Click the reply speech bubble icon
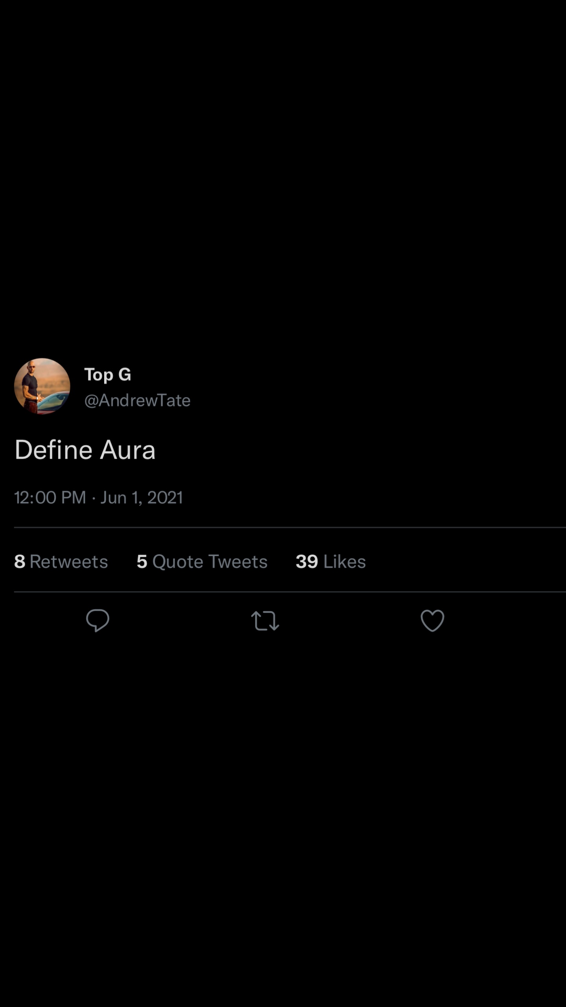This screenshot has height=1007, width=566. 97,620
